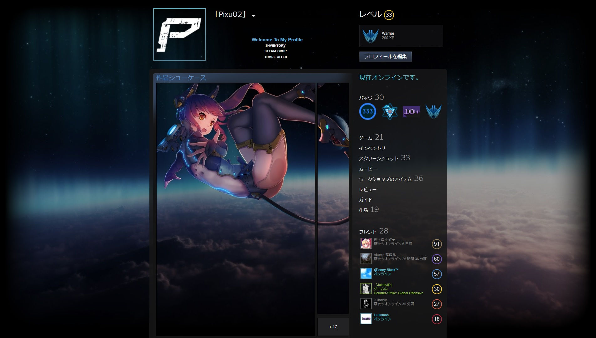The height and width of the screenshot is (338, 596).
Task: Click the レベル label text
Action: pos(371,14)
